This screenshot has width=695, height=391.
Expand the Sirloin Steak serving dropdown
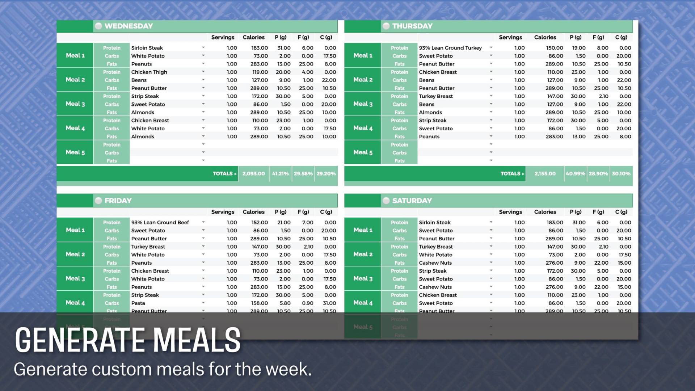203,47
